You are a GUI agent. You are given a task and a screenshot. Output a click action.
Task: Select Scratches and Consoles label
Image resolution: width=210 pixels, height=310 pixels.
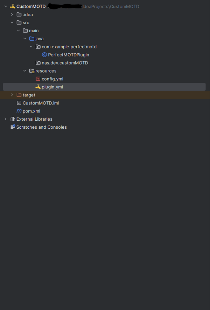pyautogui.click(x=41, y=127)
